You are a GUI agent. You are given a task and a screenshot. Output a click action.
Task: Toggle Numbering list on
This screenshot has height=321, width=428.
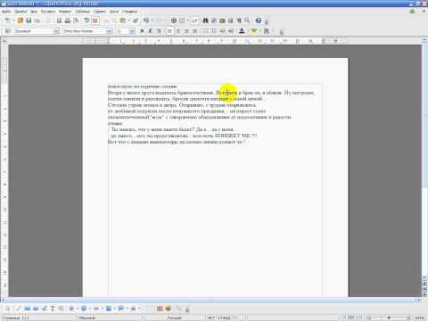206,31
